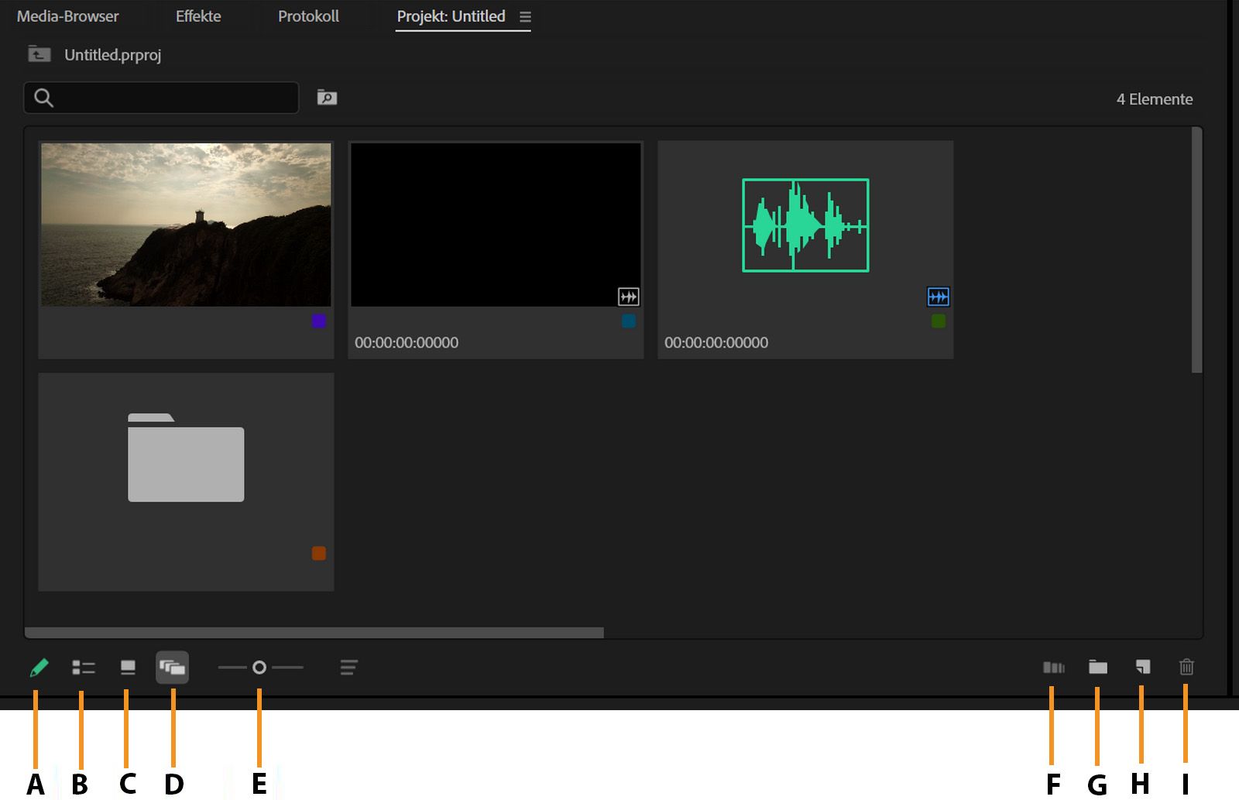1239x800 pixels.
Task: Click the Untitled.prproj breadcrumb label
Action: pyautogui.click(x=114, y=55)
